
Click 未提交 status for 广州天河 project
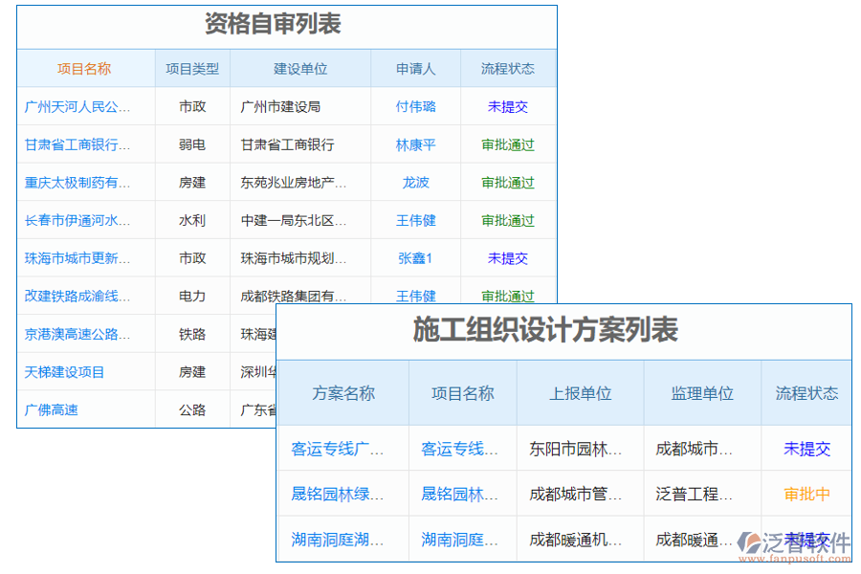(508, 106)
